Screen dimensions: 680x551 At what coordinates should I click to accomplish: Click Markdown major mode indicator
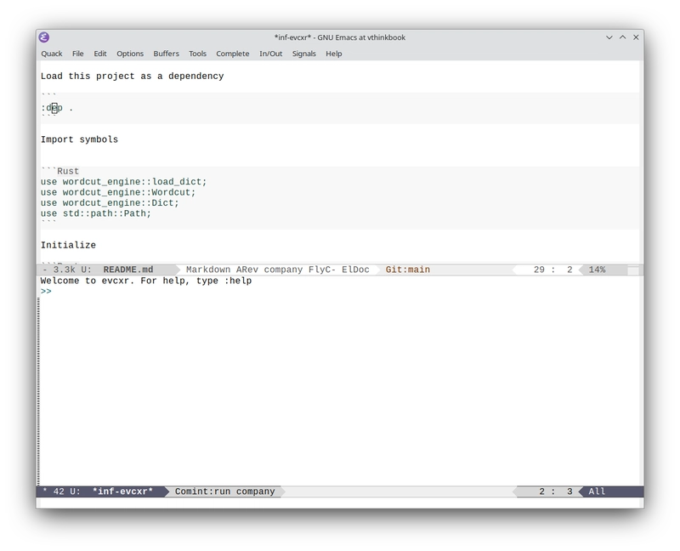pyautogui.click(x=208, y=270)
